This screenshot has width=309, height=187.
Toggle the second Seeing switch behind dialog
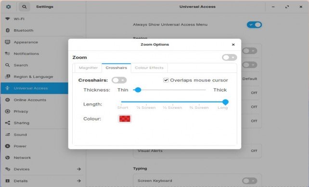249,65
